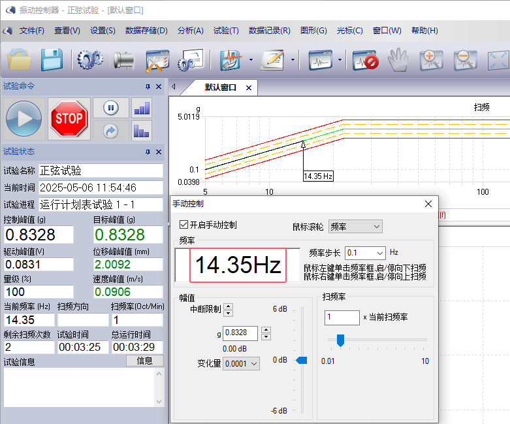Click the app icon left of 文件 menu
This screenshot has height=424, width=510.
click(8, 31)
